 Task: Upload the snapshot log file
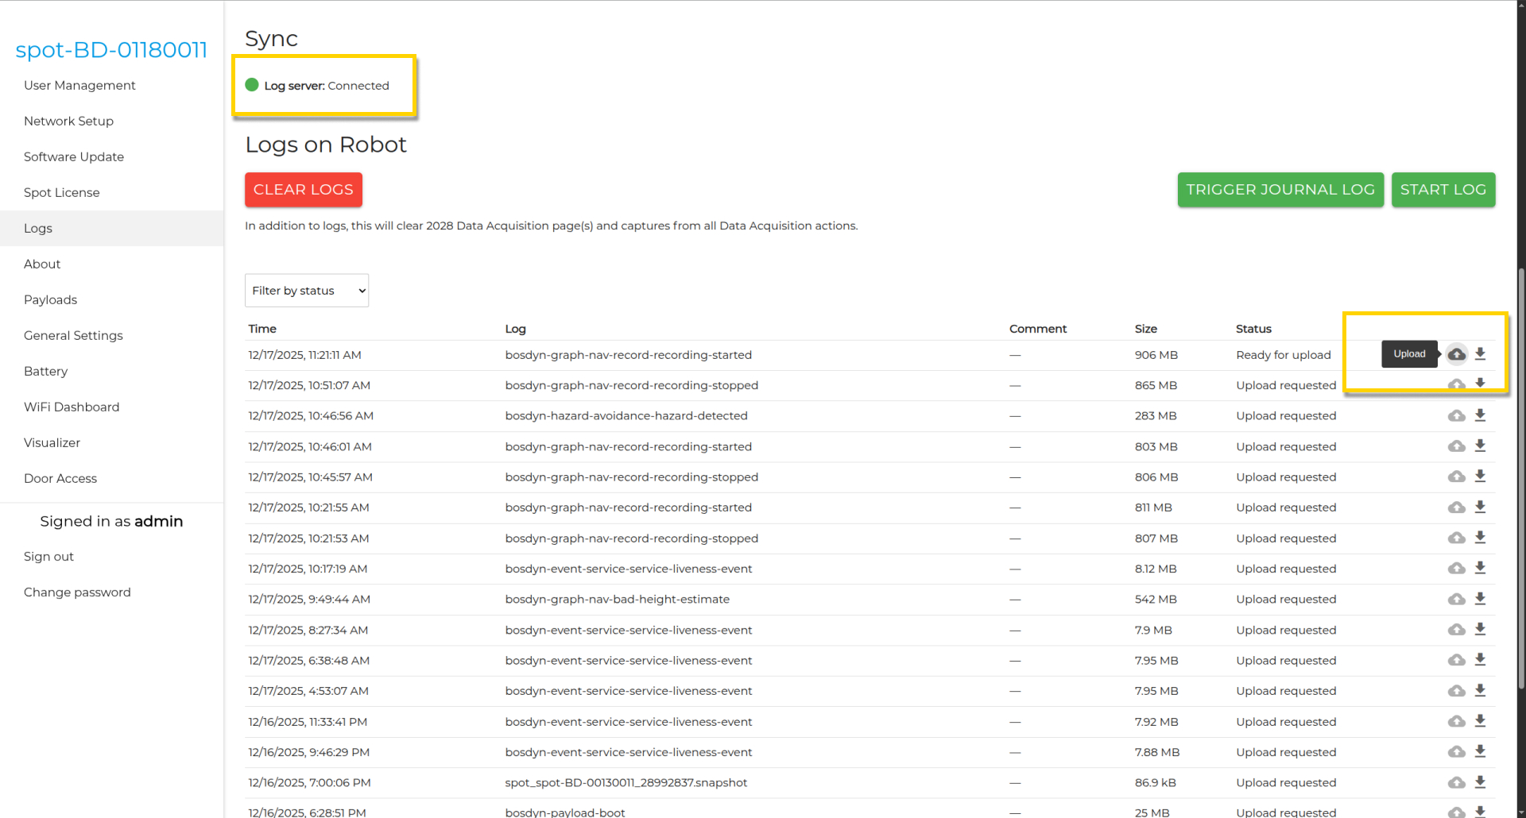click(x=1456, y=782)
